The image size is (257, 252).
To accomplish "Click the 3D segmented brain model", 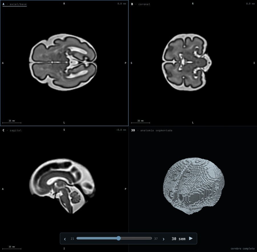I will pyautogui.click(x=194, y=186).
